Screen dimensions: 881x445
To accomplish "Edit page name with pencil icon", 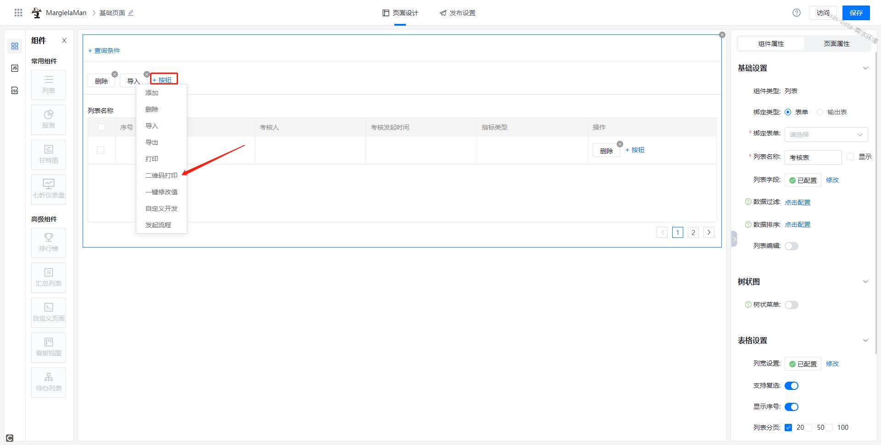I will [x=131, y=13].
